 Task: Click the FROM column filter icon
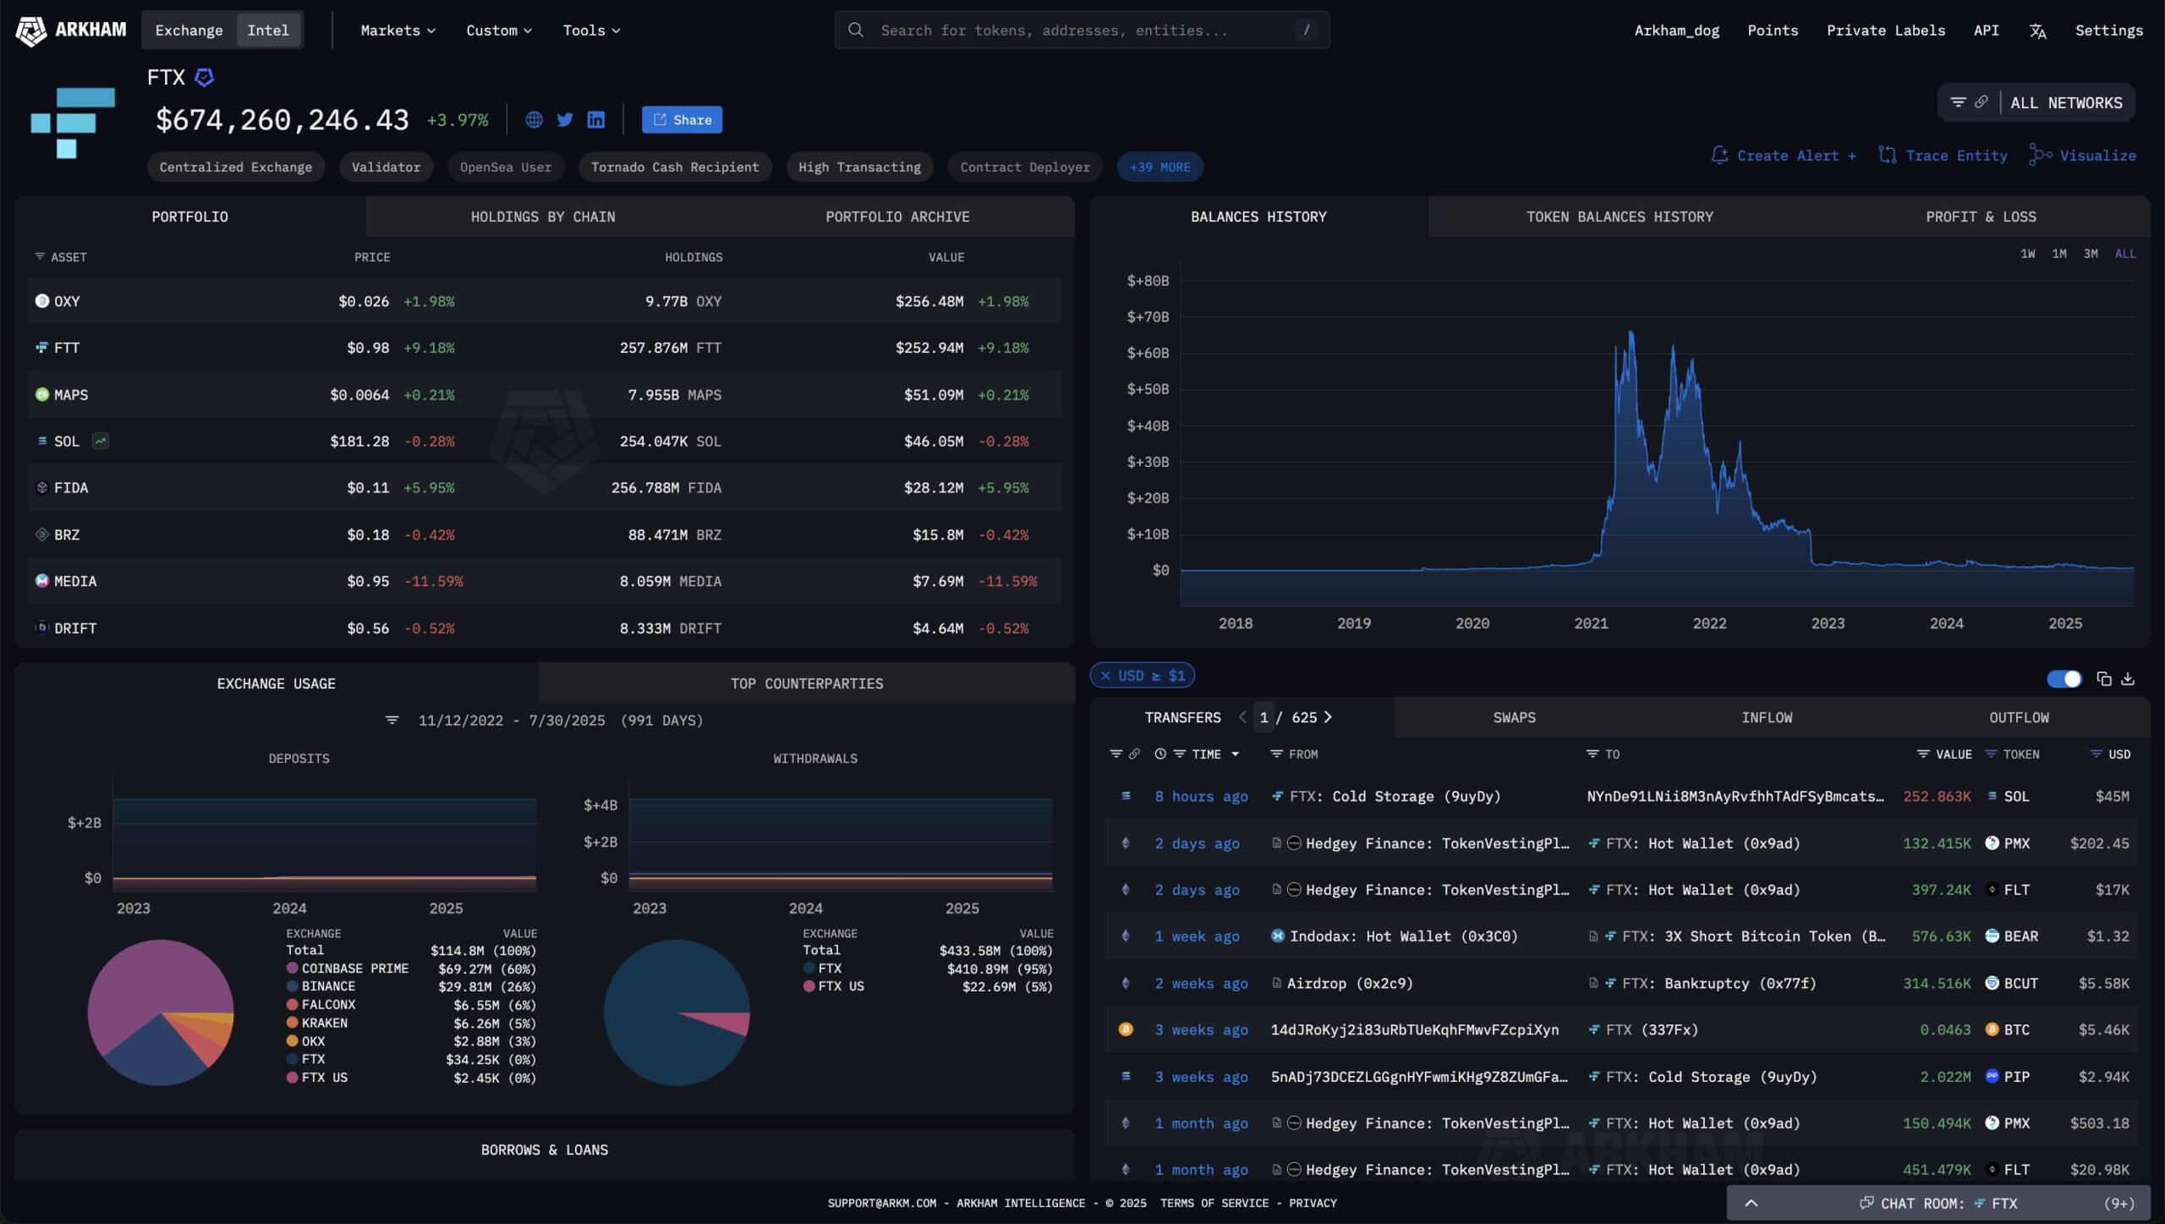pyautogui.click(x=1276, y=754)
